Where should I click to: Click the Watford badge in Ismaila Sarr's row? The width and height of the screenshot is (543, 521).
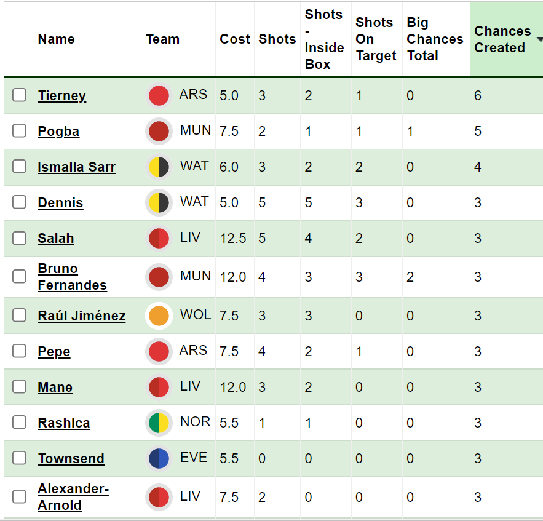pyautogui.click(x=159, y=167)
